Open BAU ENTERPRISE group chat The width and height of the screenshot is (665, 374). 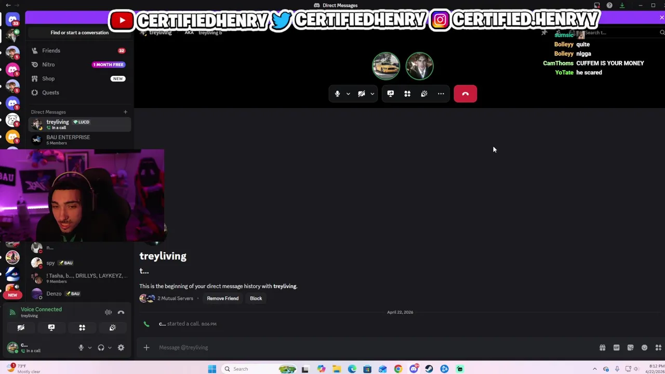pos(79,139)
